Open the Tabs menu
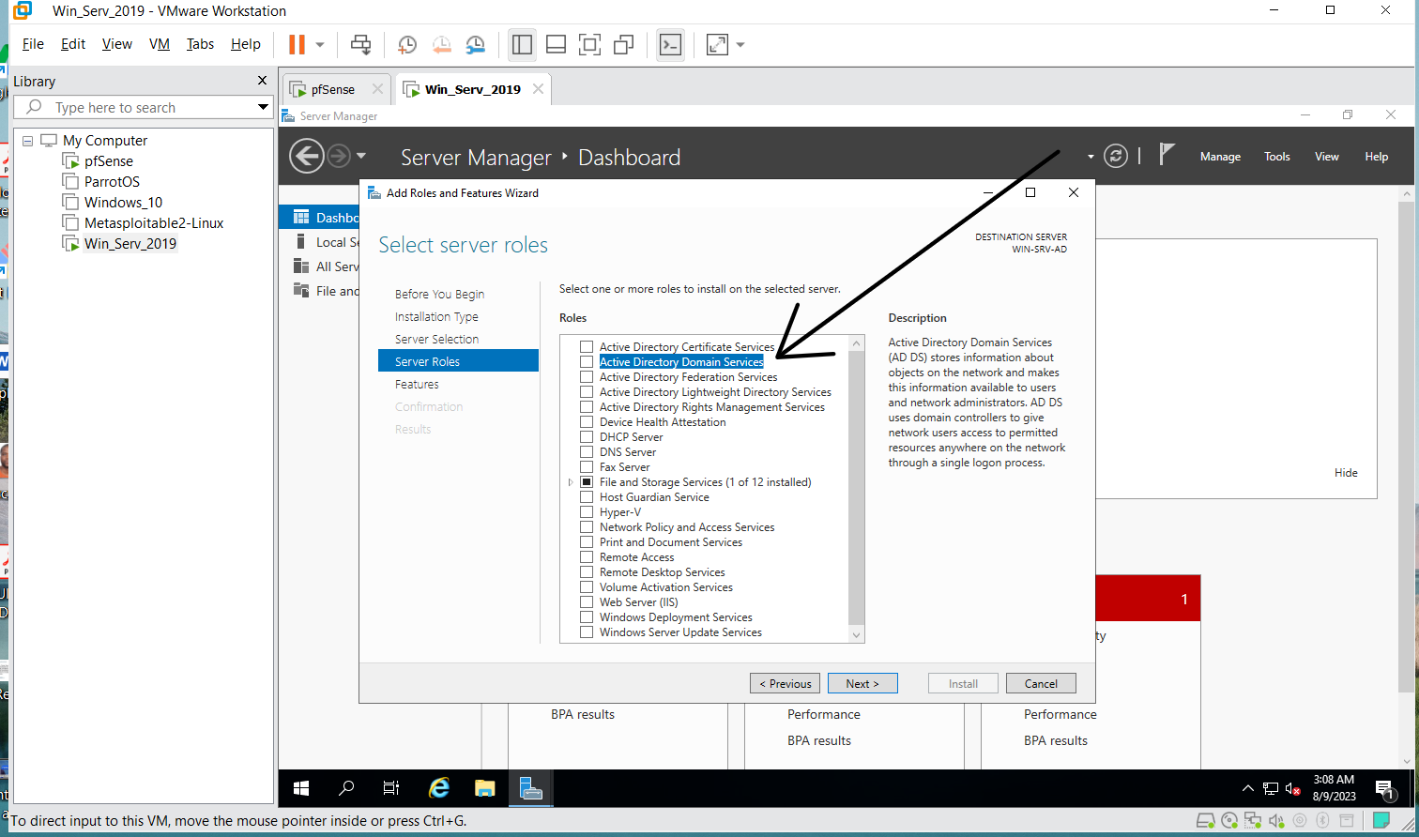This screenshot has height=837, width=1419. click(x=200, y=44)
